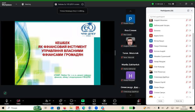Toggle the Audio microphone mute
The width and height of the screenshot is (195, 112).
[7, 101]
